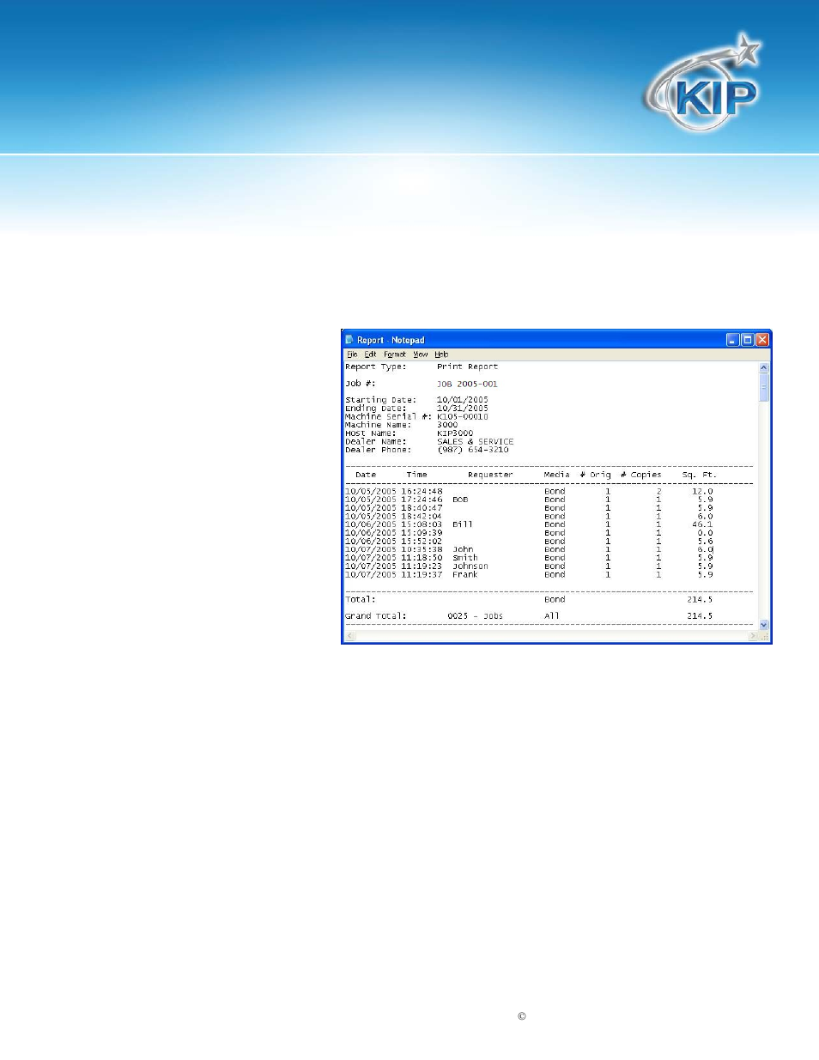Click the '0.0' square feet value
This screenshot has width=819, height=1060.
point(705,533)
